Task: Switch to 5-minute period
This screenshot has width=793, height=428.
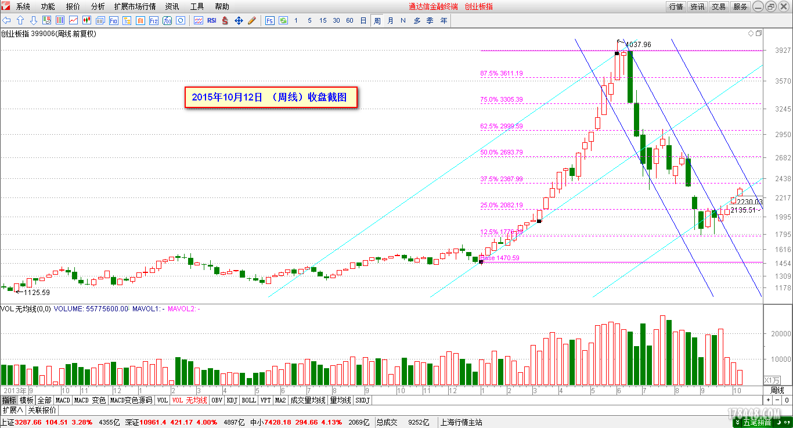Action: coord(309,20)
